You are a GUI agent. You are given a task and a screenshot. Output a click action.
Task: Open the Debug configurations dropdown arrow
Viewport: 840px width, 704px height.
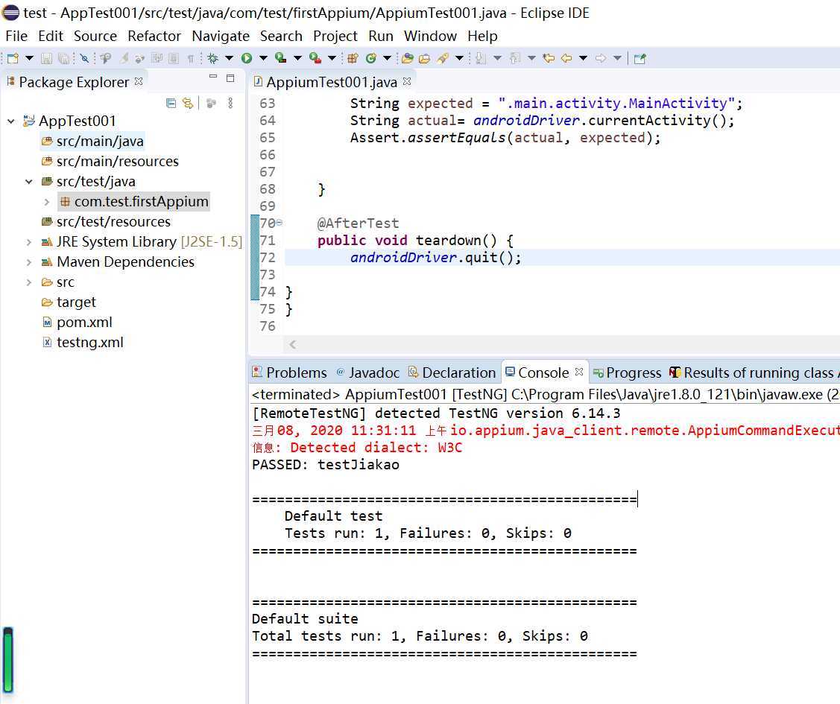tap(230, 58)
